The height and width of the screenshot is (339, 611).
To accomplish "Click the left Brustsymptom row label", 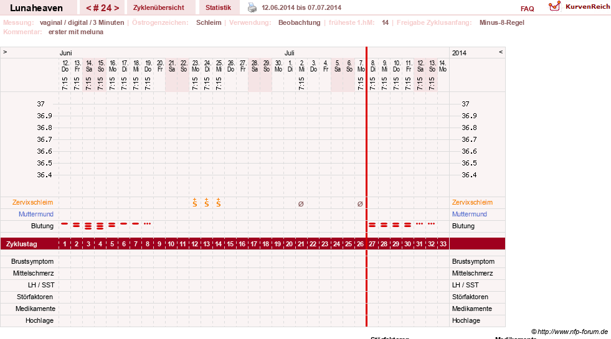I will pos(32,261).
